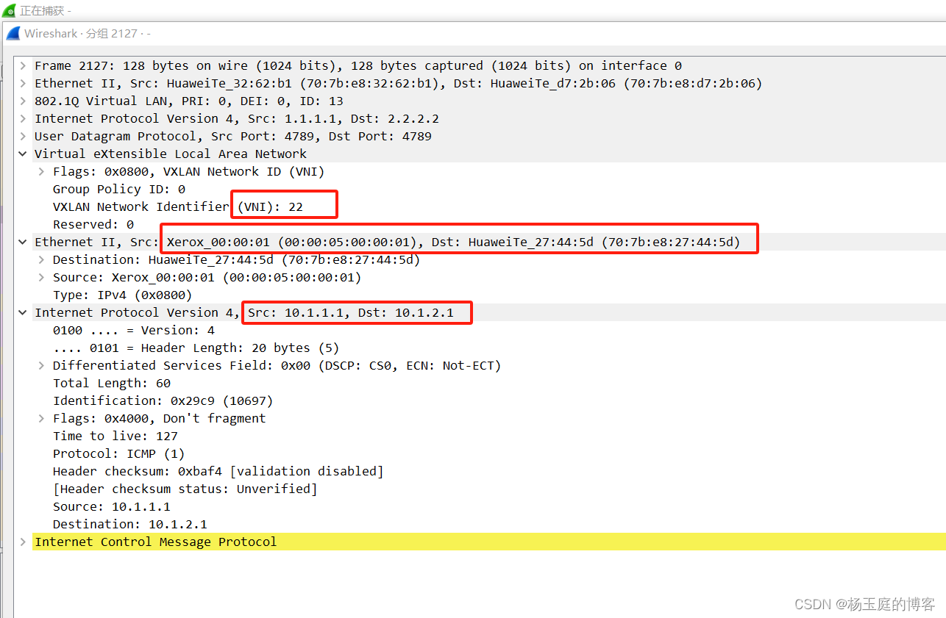The height and width of the screenshot is (618, 946).
Task: Expand the outer Ethernet II HuaweiTe_32:62:b1 row
Action: [23, 83]
